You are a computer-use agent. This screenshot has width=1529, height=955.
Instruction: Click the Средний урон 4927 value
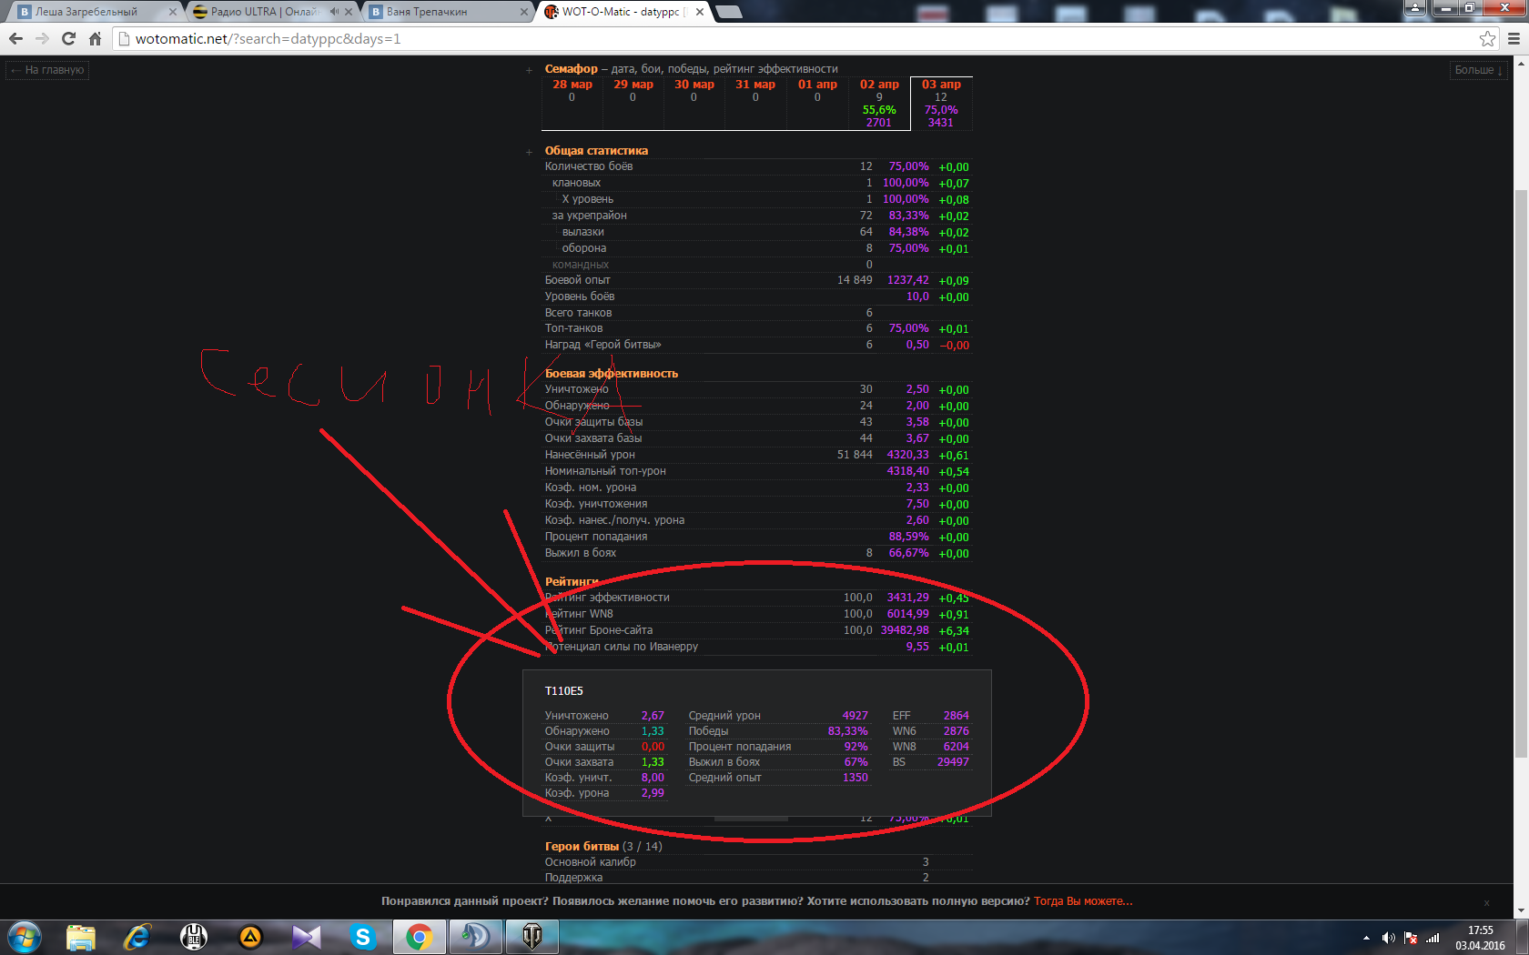point(855,716)
